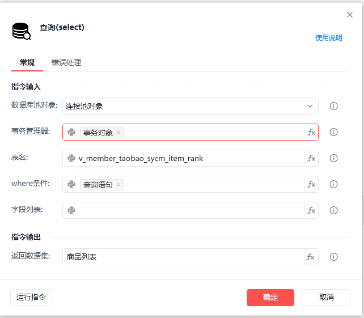Image resolution: width=364 pixels, height=318 pixels.
Task: Remove the 查询语句 variable tag
Action: [118, 185]
